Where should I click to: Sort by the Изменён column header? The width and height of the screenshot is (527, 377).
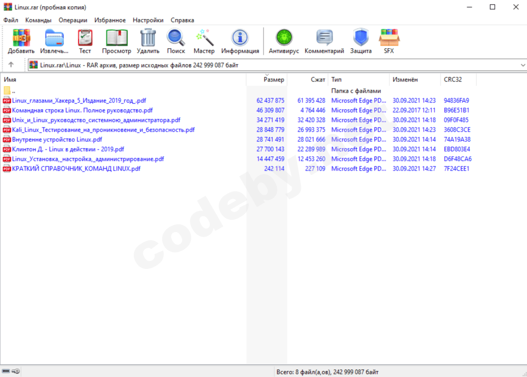click(415, 79)
